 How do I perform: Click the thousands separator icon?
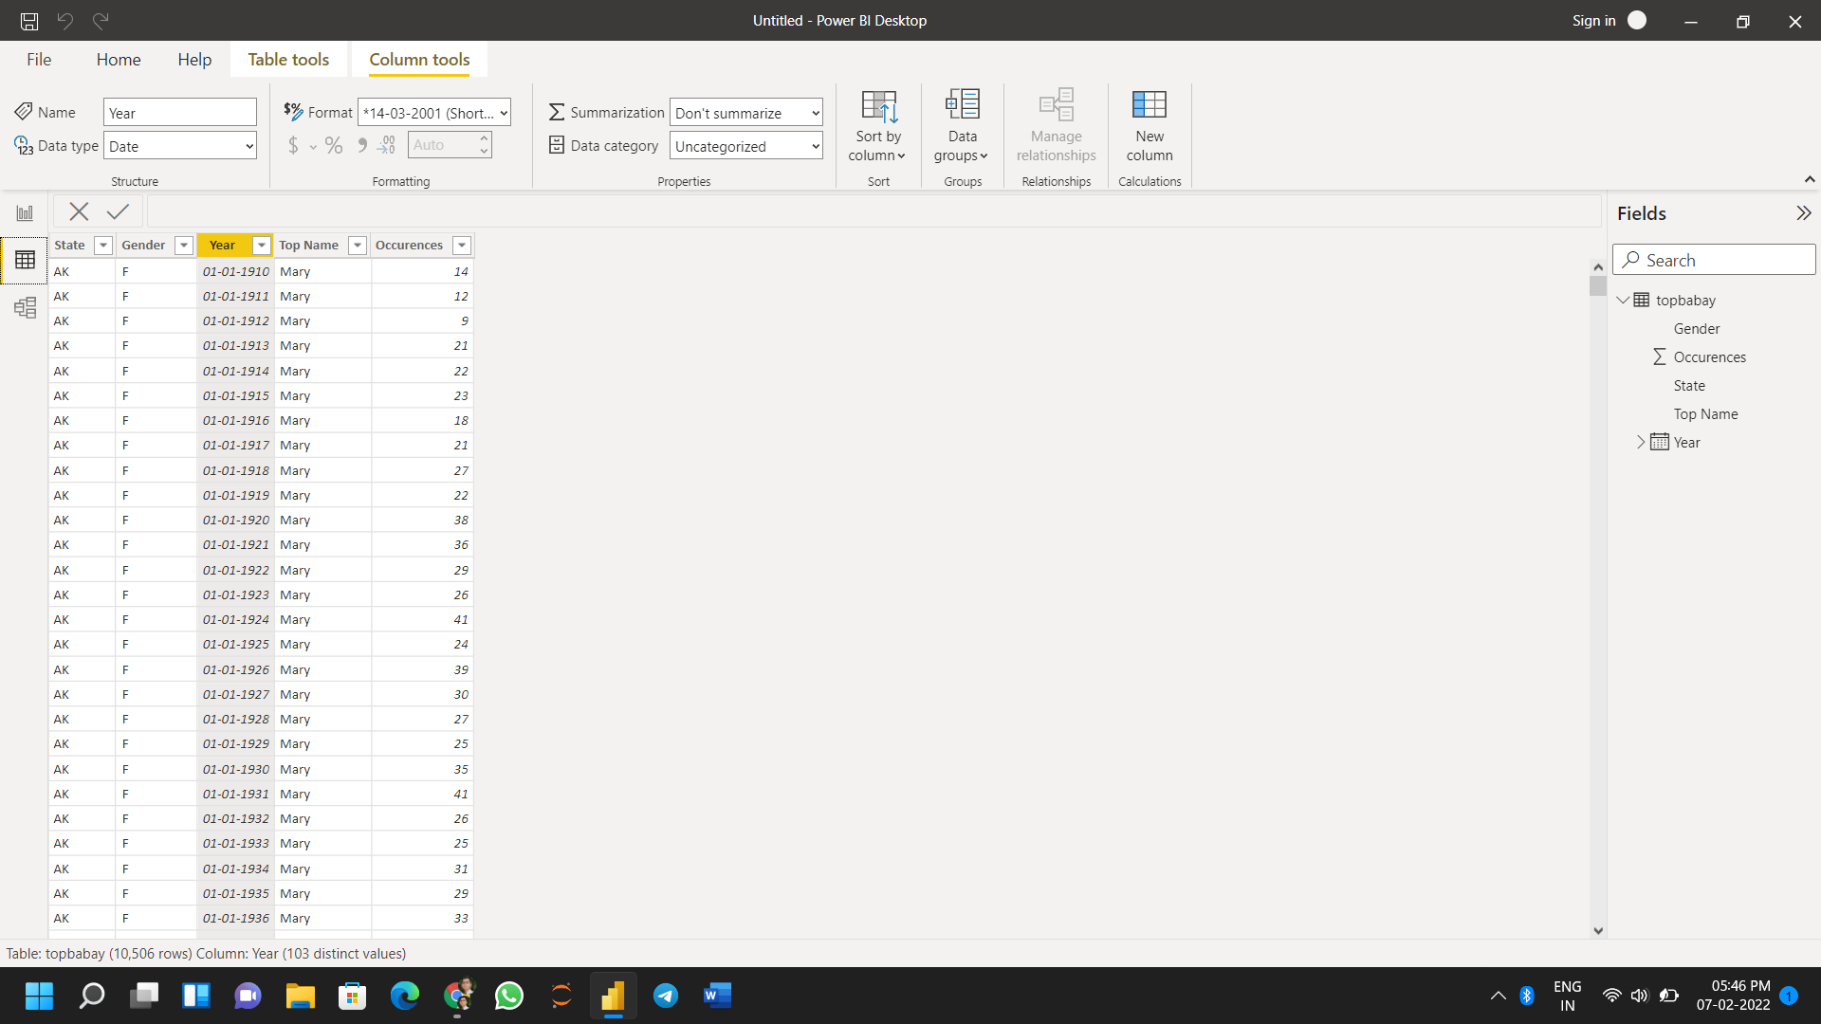[x=362, y=145]
